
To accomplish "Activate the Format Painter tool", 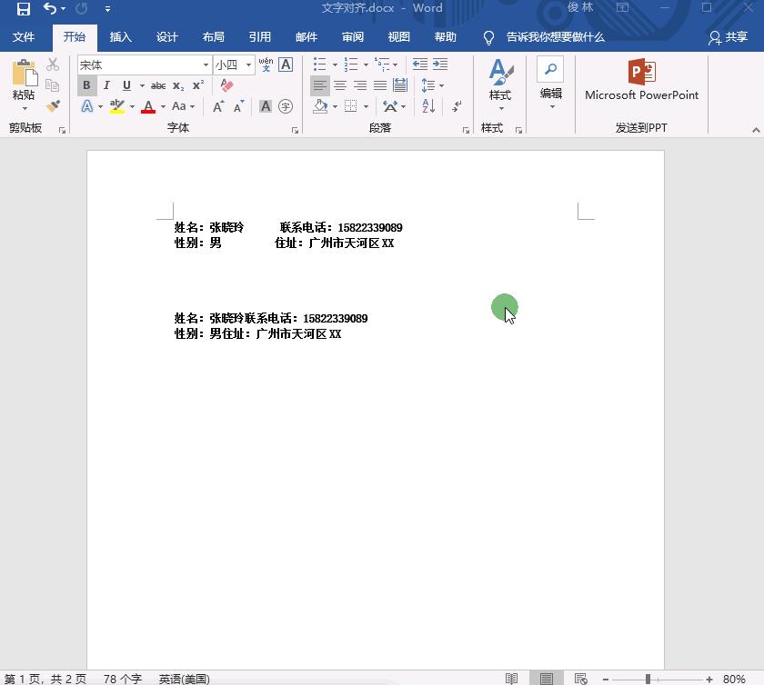I will (52, 105).
